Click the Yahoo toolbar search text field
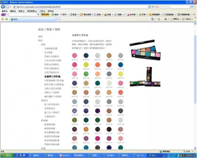The height and width of the screenshot is (158, 197). point(23,14)
